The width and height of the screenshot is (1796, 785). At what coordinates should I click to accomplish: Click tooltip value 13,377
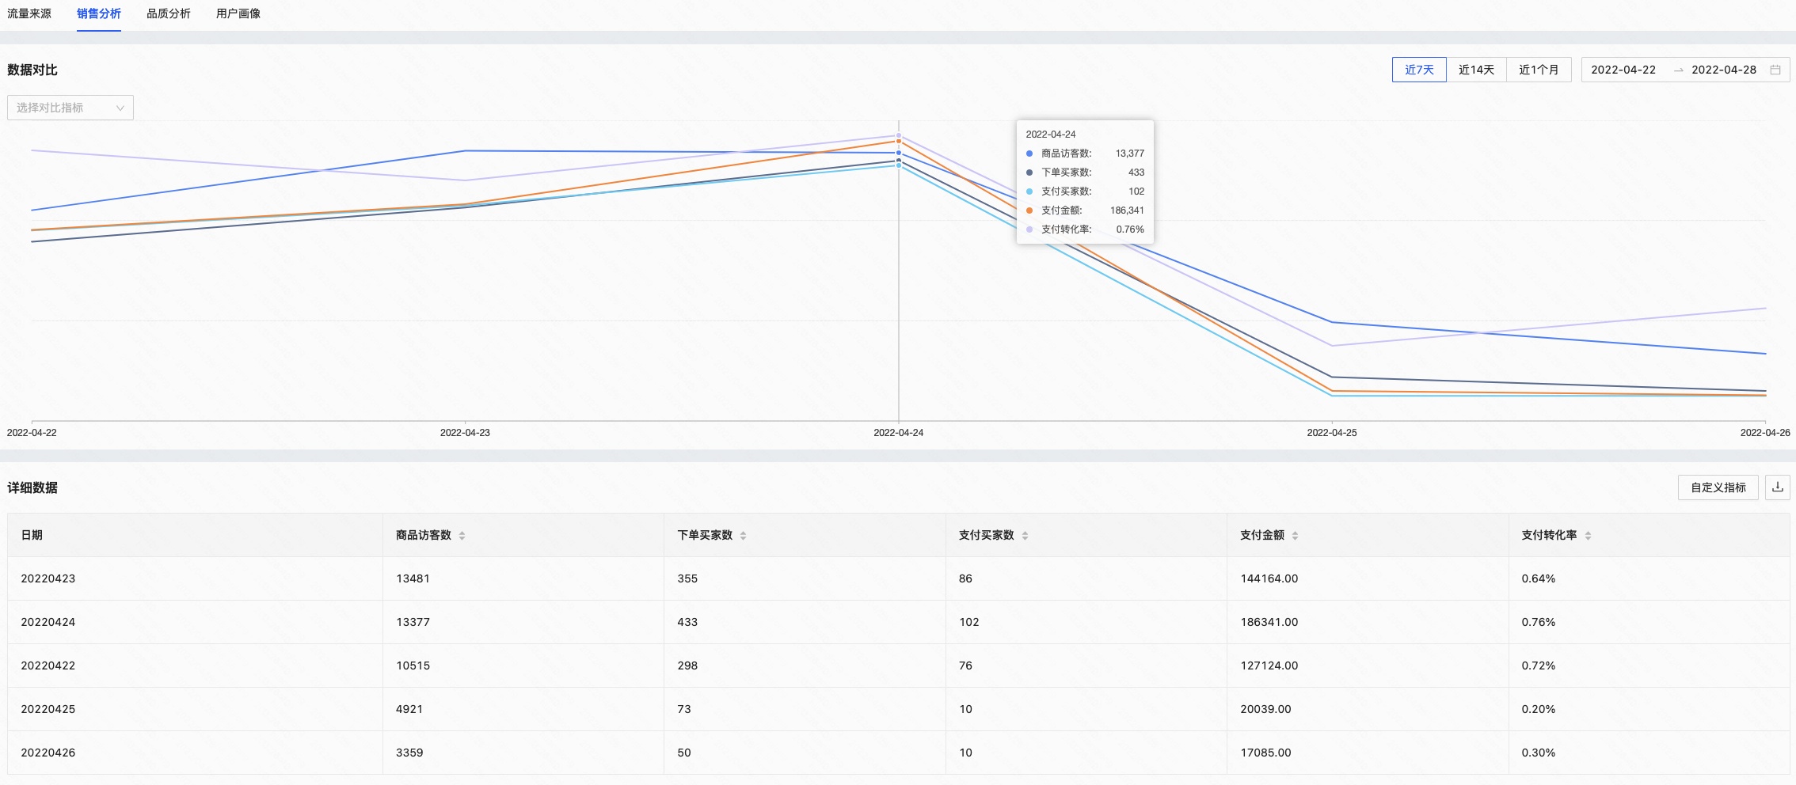pos(1130,154)
